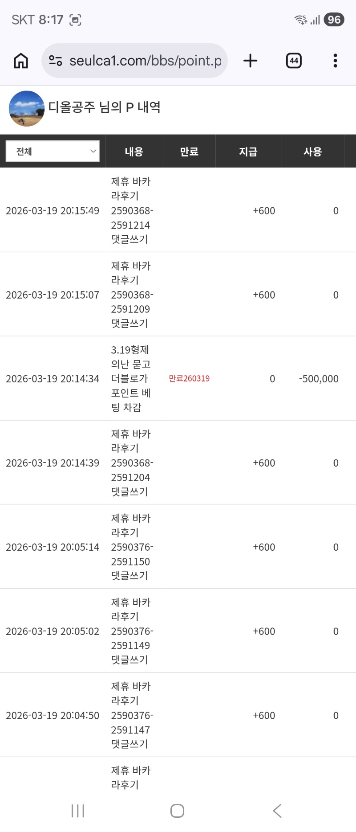Open the tab switcher showing 44 tabs
This screenshot has width=356, height=832.
294,61
